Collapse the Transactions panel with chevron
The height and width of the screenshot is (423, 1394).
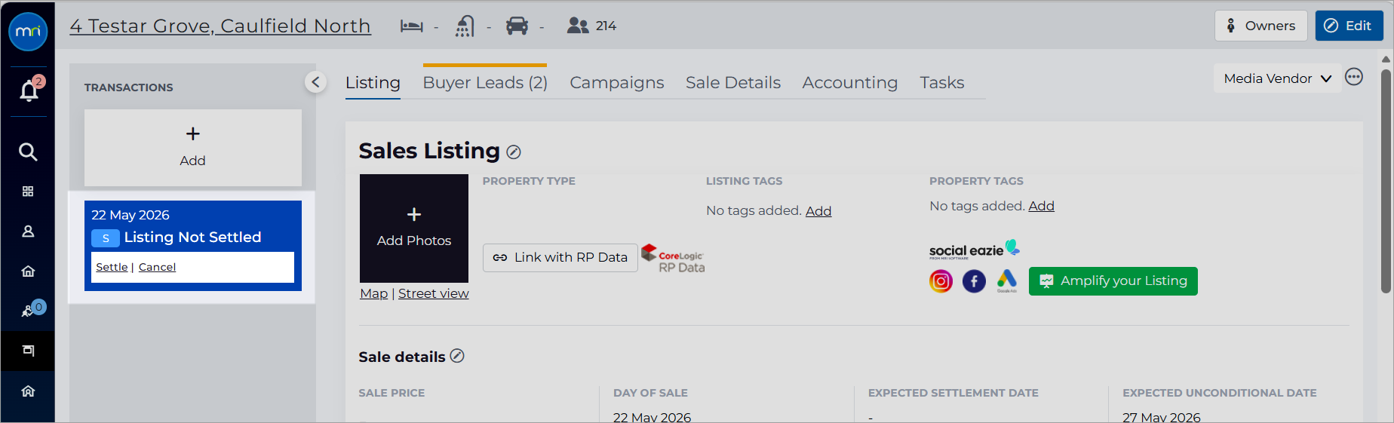point(315,81)
